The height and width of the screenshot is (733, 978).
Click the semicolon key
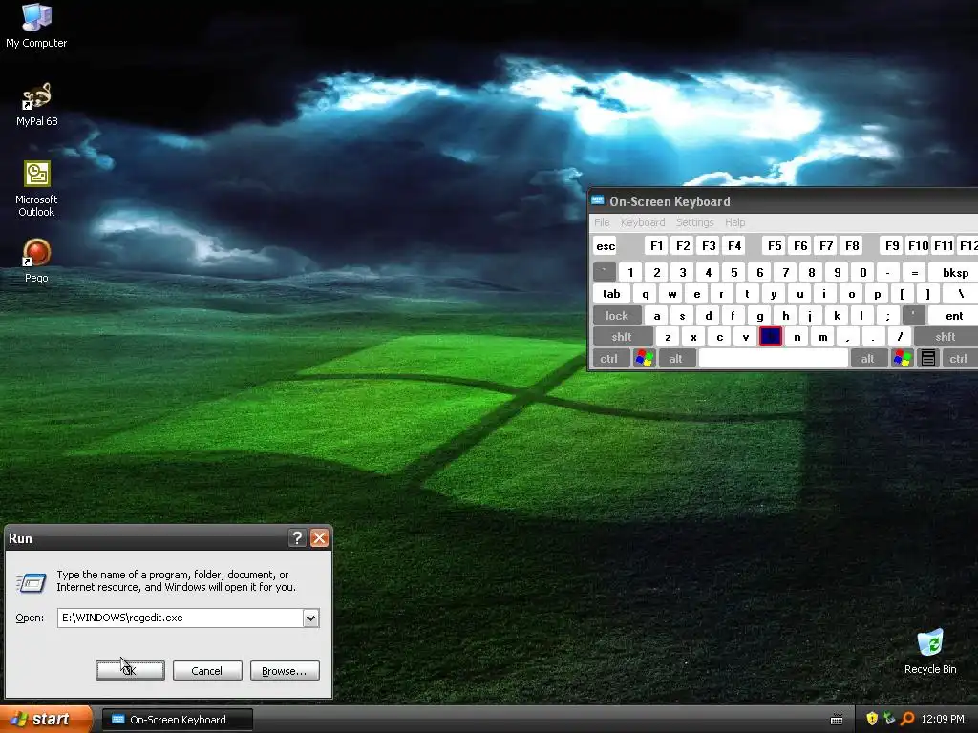tap(887, 315)
